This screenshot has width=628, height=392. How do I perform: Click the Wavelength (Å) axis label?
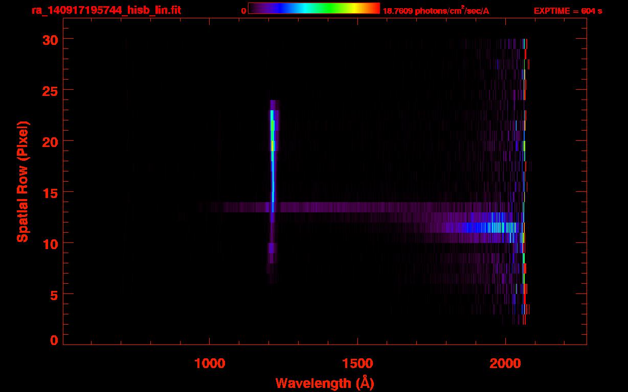[x=325, y=383]
